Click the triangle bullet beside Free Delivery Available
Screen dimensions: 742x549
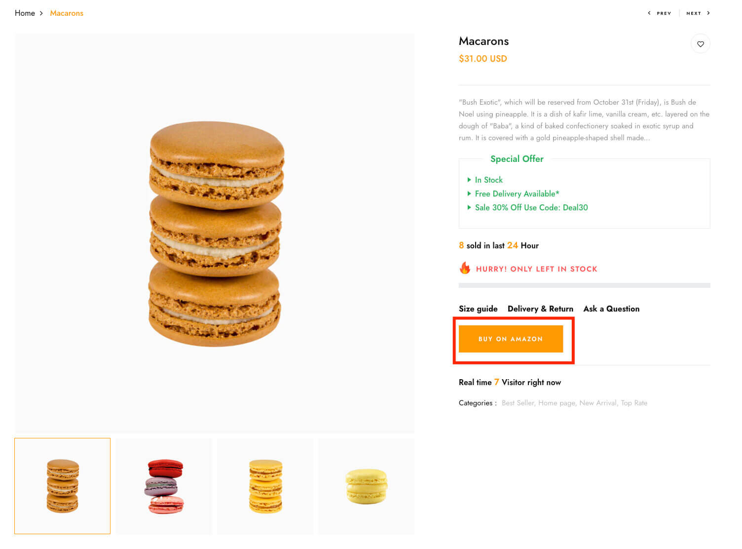tap(469, 194)
